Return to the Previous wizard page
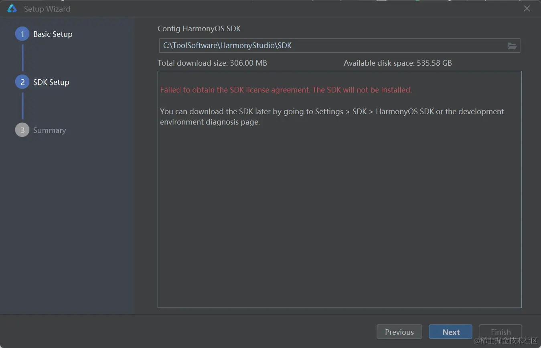 click(x=399, y=332)
